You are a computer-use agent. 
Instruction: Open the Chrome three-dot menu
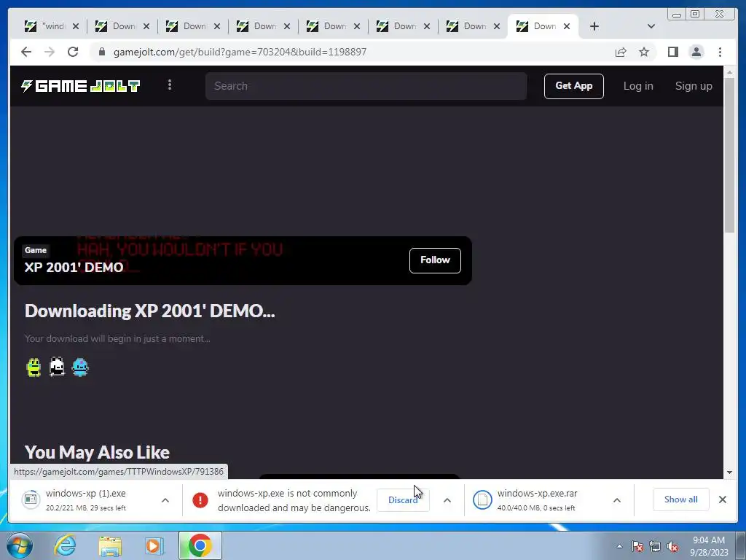[720, 52]
